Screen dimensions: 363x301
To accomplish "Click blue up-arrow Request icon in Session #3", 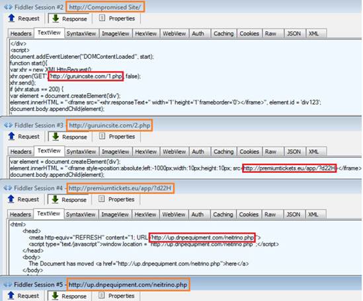I will pyautogui.click(x=11, y=136).
